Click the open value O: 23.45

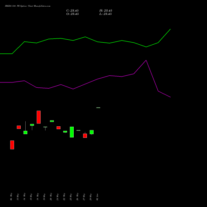72,14
